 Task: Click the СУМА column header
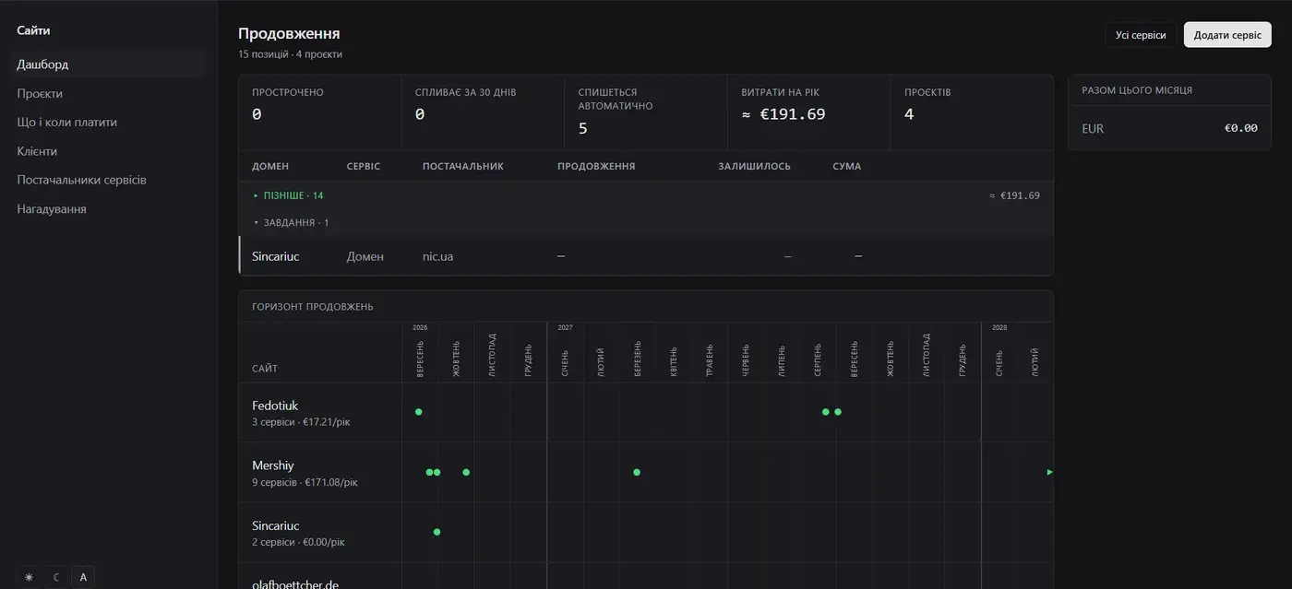(846, 167)
